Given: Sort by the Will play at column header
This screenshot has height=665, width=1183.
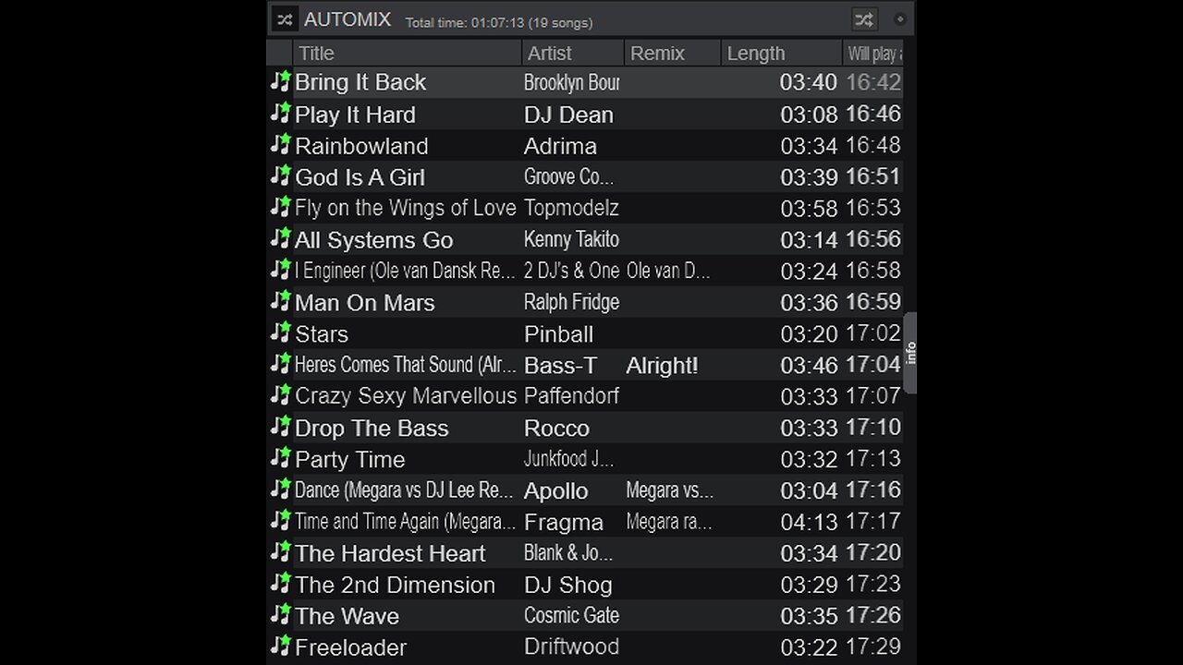Looking at the screenshot, I should point(873,54).
